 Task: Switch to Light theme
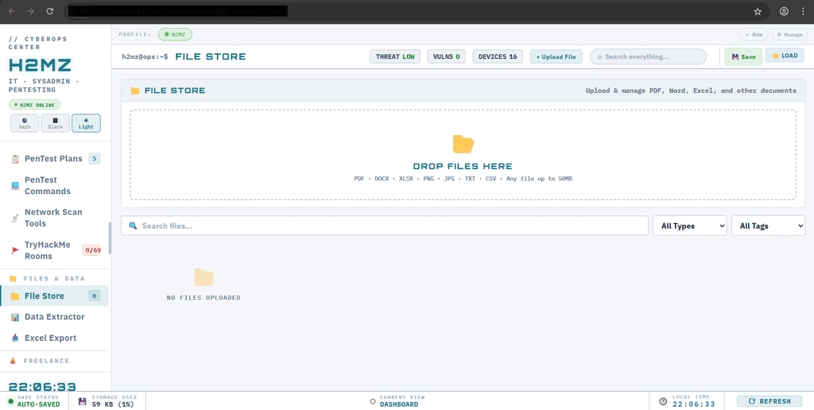click(x=86, y=123)
